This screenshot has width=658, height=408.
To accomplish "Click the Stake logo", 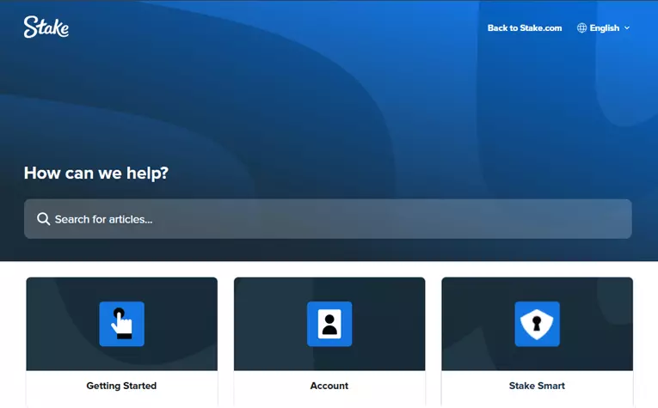I will (x=46, y=27).
